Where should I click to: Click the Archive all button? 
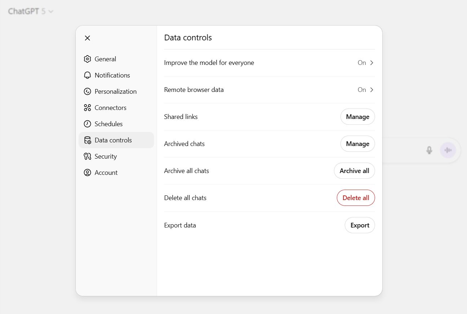pyautogui.click(x=354, y=171)
